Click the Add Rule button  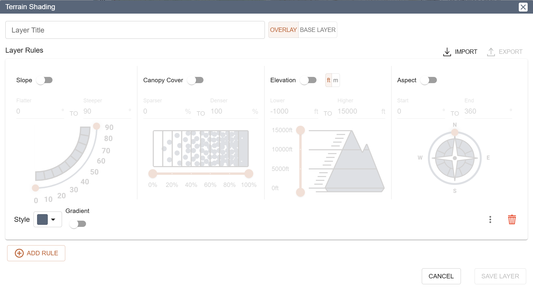(x=36, y=253)
